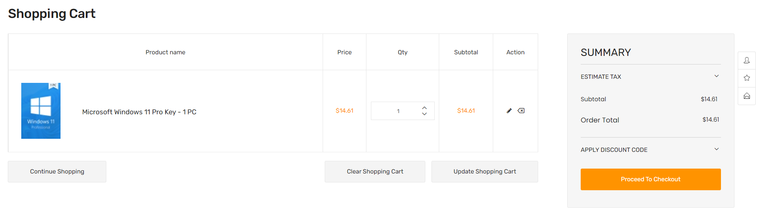Viewport: 759px width, 209px height.
Task: Open the user account icon in side panel
Action: pos(747,60)
